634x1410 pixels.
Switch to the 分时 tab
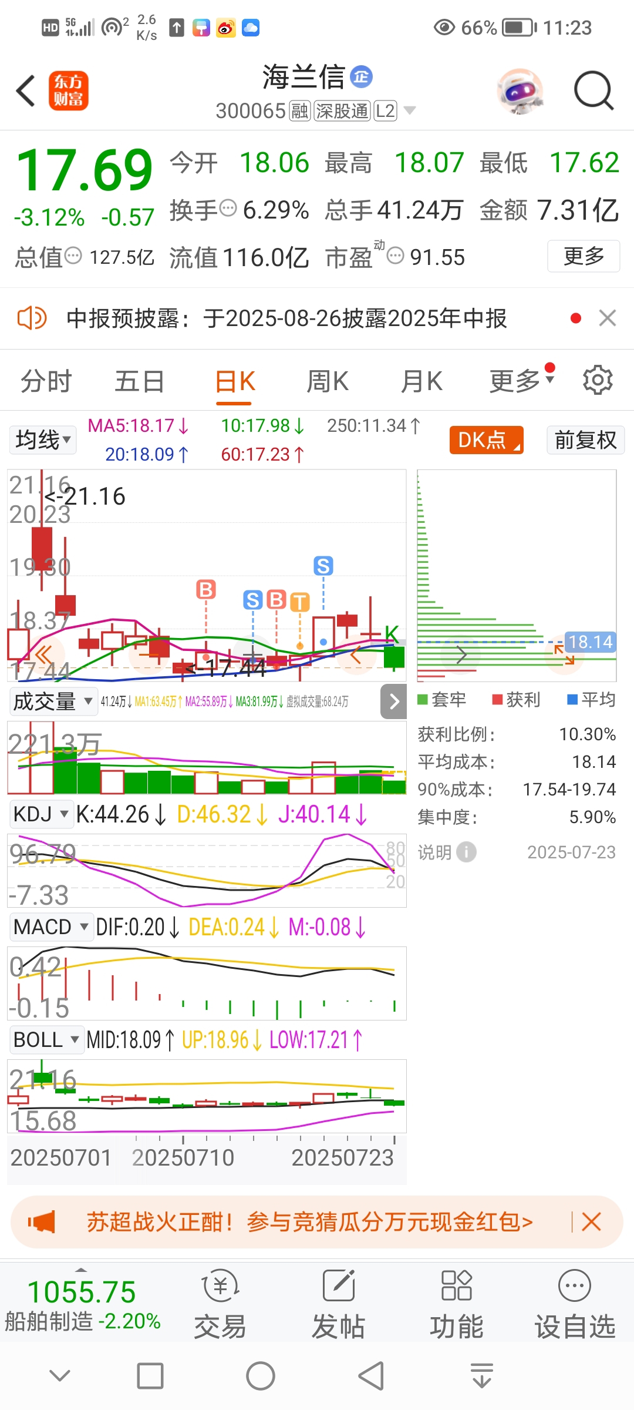(46, 381)
